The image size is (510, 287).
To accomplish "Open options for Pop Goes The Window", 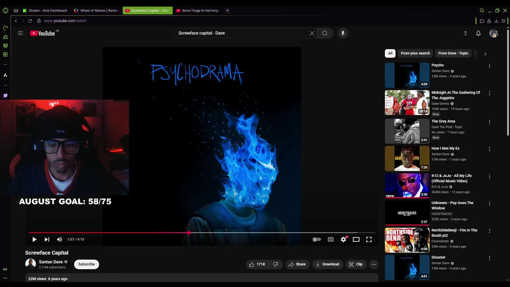I will click(489, 203).
